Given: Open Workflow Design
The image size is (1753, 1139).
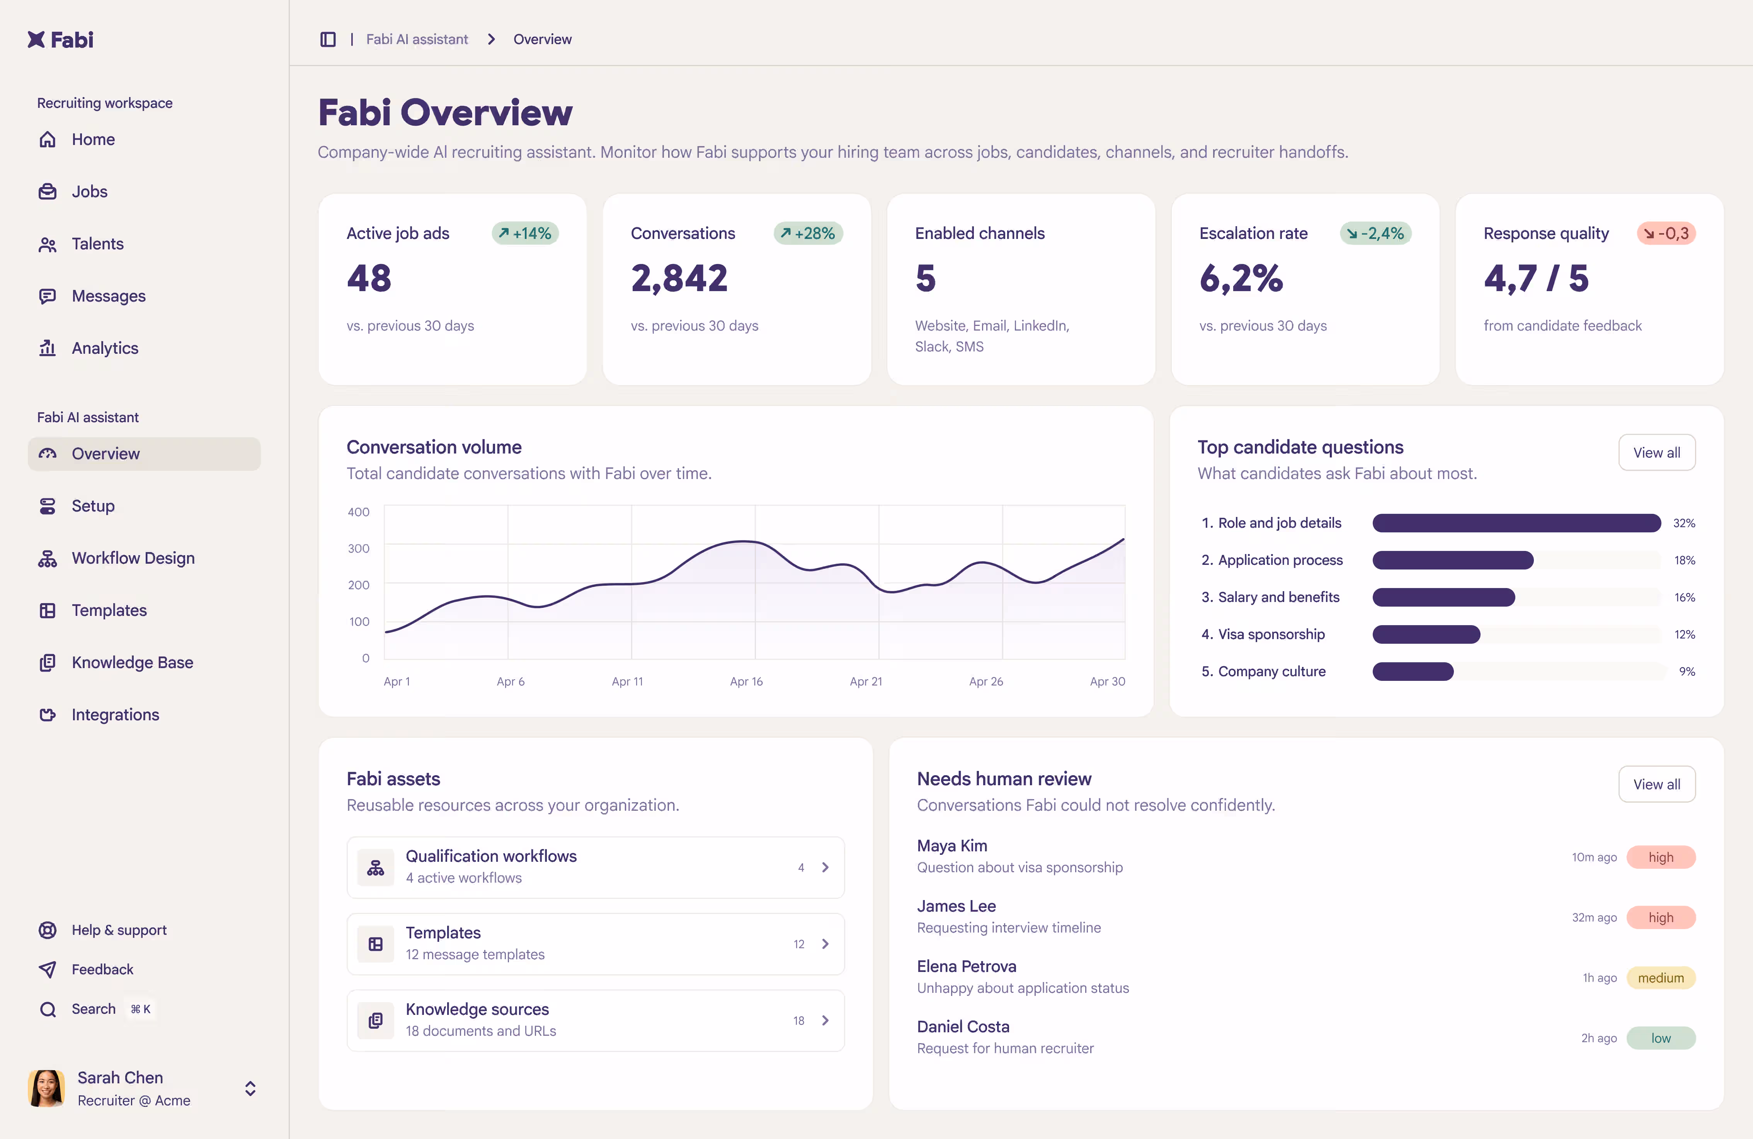Looking at the screenshot, I should 145,558.
